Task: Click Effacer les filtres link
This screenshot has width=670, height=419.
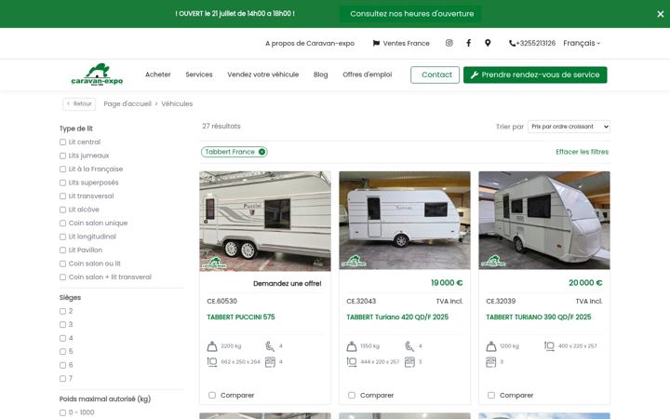Action: point(582,152)
